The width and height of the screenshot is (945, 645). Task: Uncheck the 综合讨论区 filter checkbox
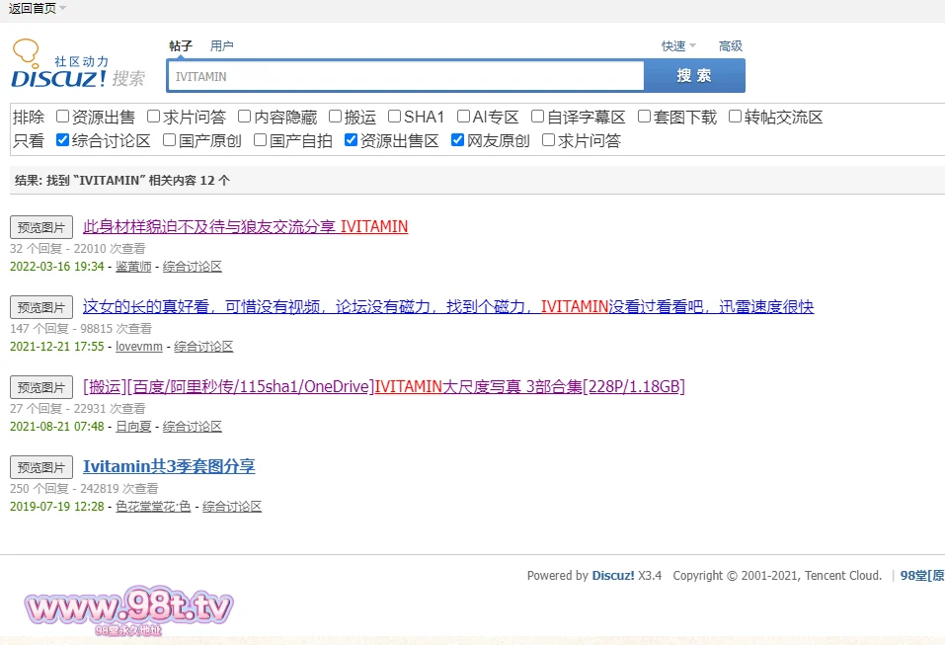[63, 141]
